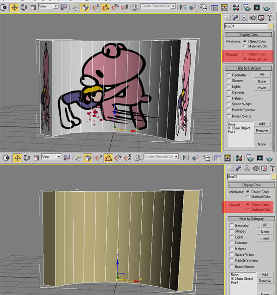This screenshot has width=277, height=295.
Task: Click the All button in the textured-box panel
Action: (x=262, y=75)
